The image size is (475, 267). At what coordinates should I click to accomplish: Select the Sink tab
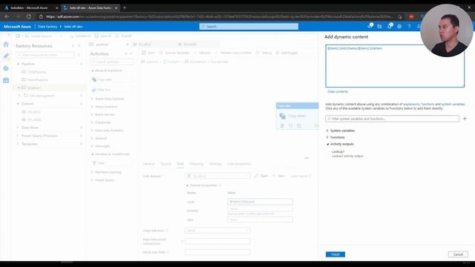tap(180, 164)
